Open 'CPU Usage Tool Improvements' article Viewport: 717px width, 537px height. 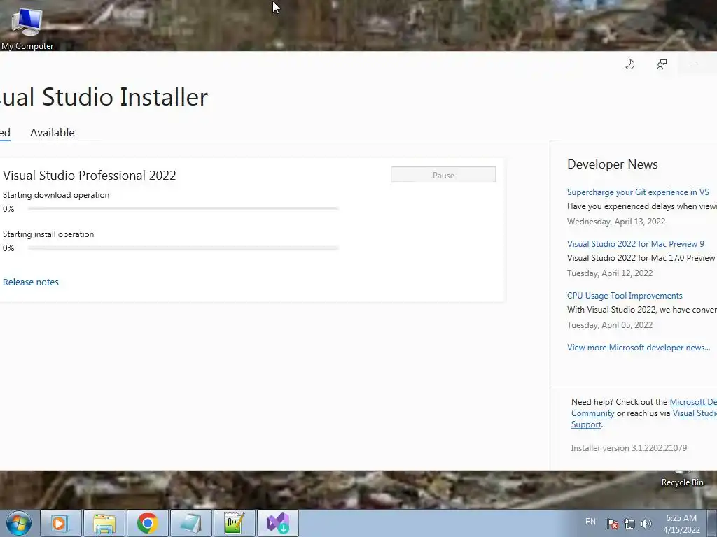click(625, 296)
